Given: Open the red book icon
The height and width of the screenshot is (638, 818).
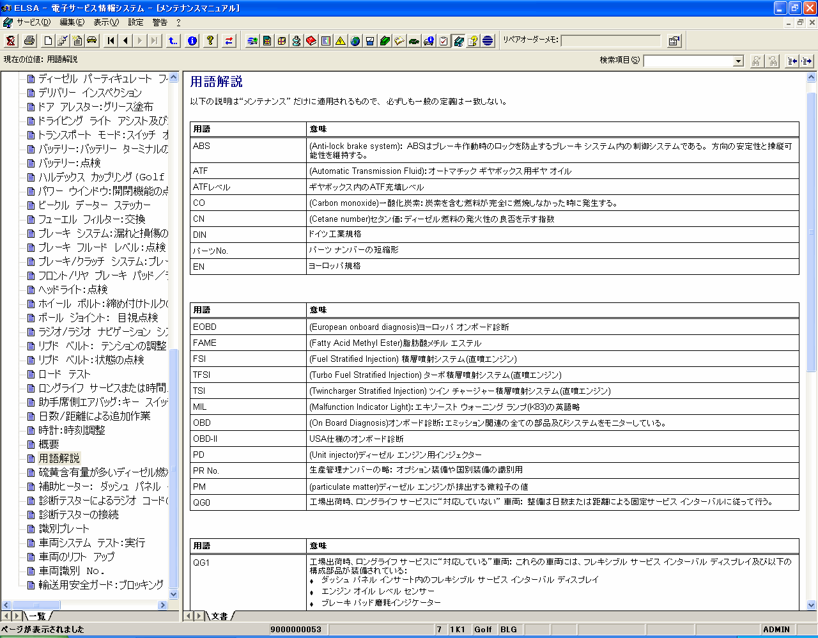Looking at the screenshot, I should (x=311, y=41).
